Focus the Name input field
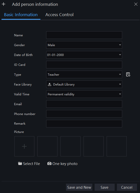The width and height of the screenshot is (140, 193). point(84,35)
